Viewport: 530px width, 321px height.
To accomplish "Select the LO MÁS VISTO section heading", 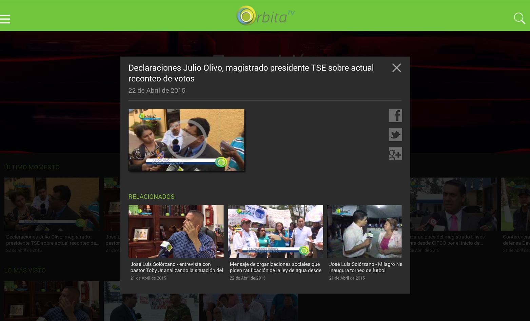I will click(x=25, y=270).
